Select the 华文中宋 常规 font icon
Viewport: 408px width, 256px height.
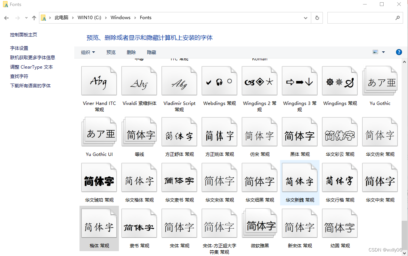point(379,177)
